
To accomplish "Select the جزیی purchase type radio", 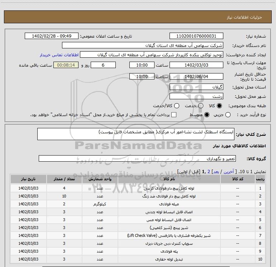I will (x=228, y=115).
